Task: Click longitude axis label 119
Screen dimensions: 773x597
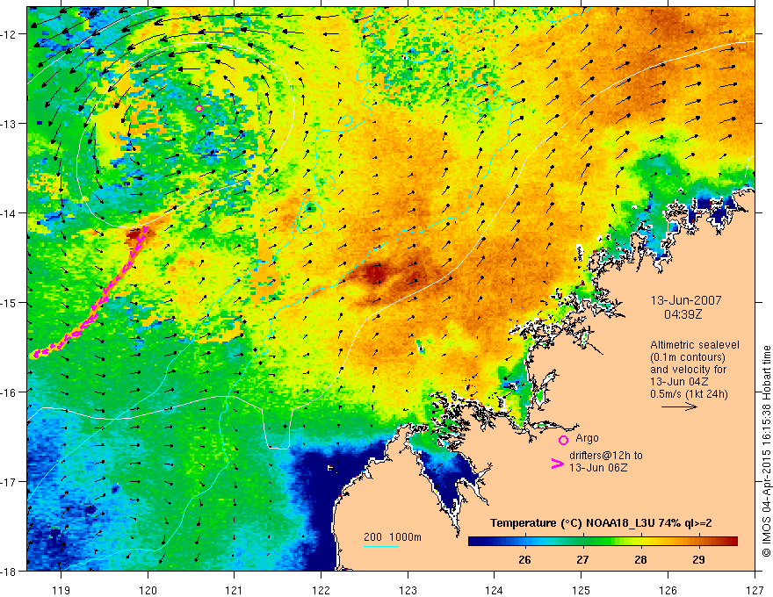Action: point(61,590)
